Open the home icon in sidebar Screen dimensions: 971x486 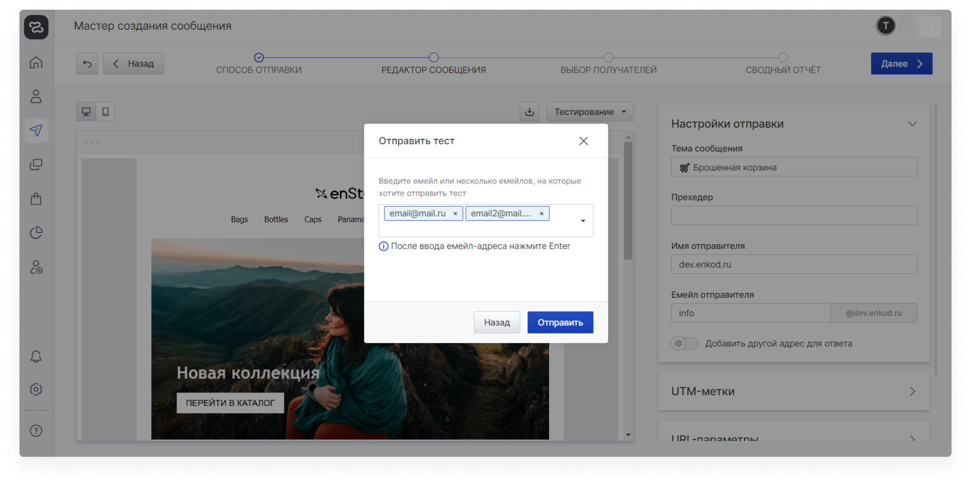click(36, 63)
